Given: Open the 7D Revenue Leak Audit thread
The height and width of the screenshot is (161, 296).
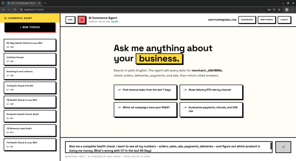Looking at the screenshot, I should coord(30,130).
